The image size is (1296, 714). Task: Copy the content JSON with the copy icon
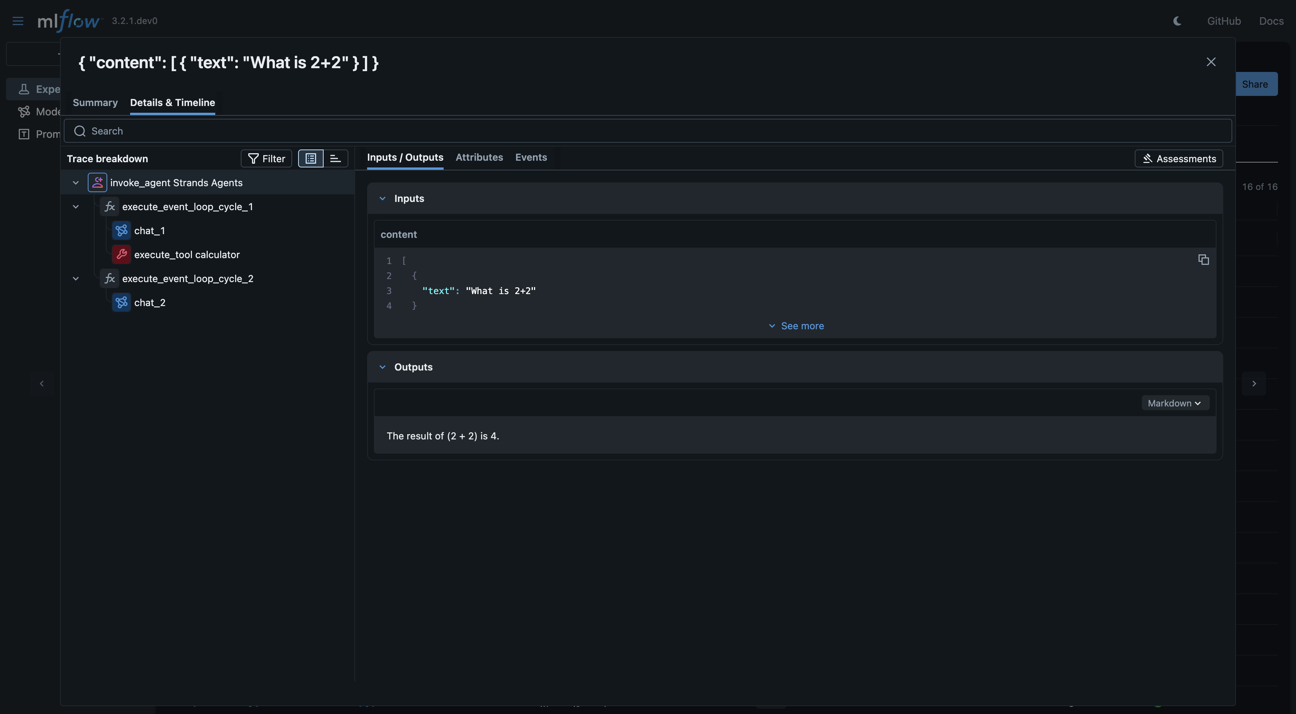(x=1203, y=259)
